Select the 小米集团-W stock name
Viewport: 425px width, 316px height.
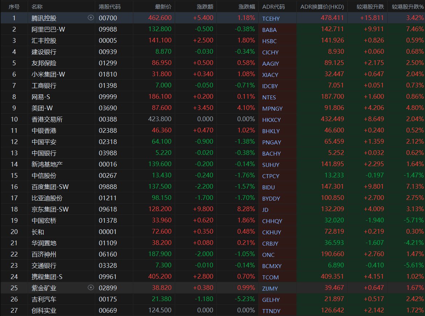tap(48, 74)
